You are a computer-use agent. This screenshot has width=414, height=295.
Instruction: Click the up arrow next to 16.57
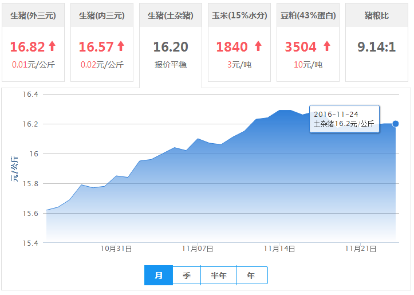coord(121,46)
